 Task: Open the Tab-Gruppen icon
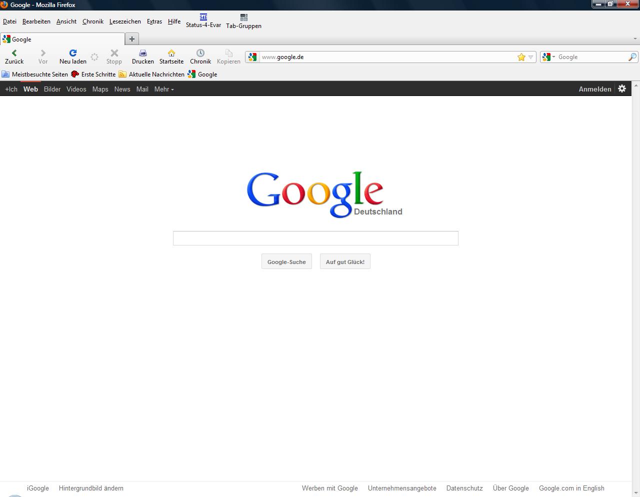(x=244, y=17)
